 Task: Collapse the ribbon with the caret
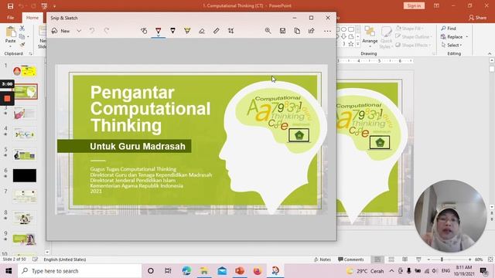click(490, 54)
